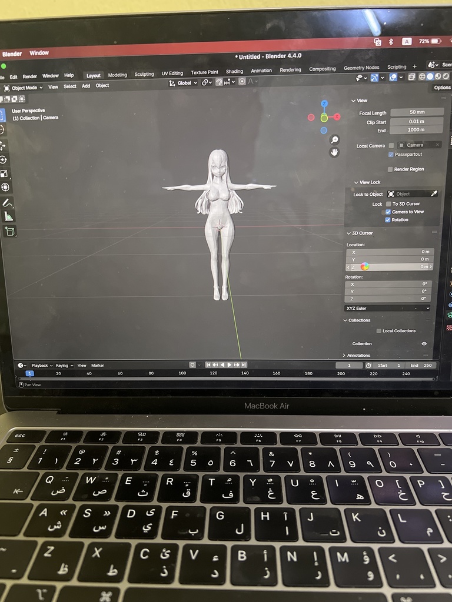The width and height of the screenshot is (452, 602).
Task: Select the Transform tool in toolbar
Action: tap(5, 187)
